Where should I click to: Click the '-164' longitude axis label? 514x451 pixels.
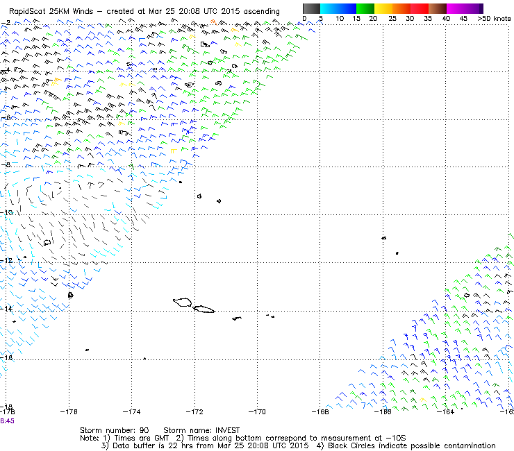(445, 411)
